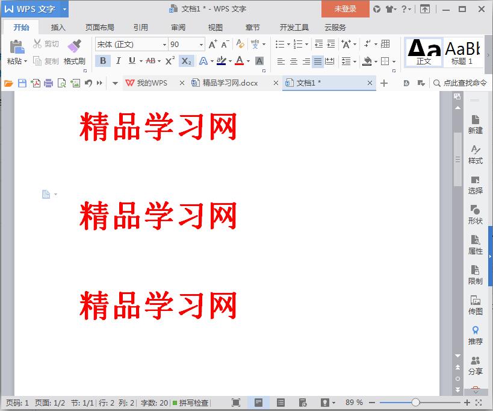The image size is (493, 411).
Task: Click the superscript X² icon
Action: (x=170, y=61)
